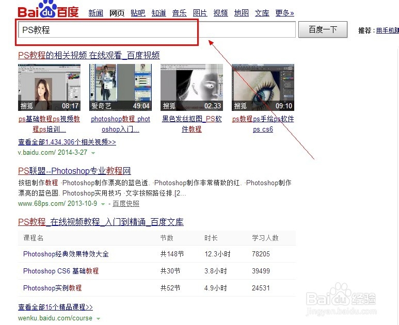Click the www.68ps.com URL text
This screenshot has height=325, width=399.
click(42, 203)
